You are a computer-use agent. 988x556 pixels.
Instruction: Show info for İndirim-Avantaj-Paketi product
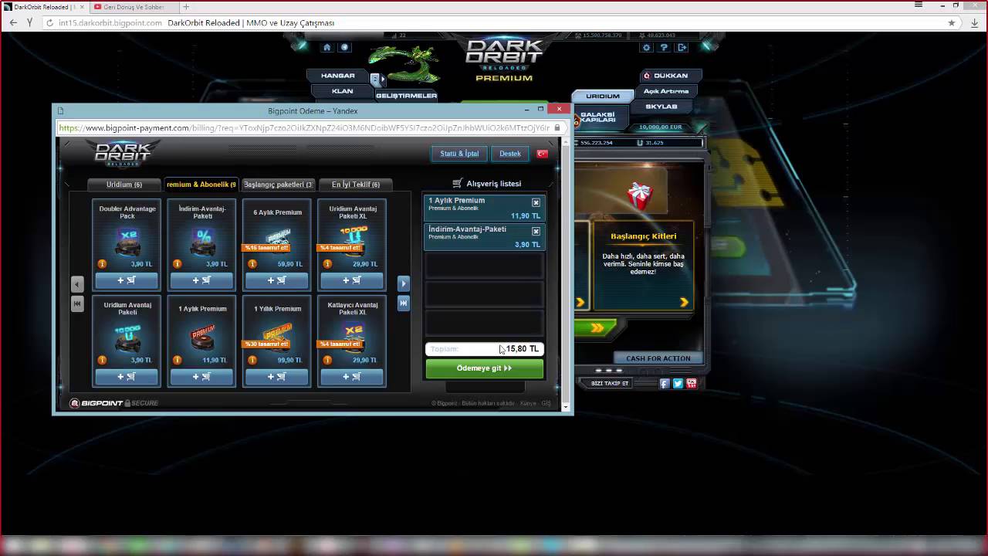coord(177,264)
